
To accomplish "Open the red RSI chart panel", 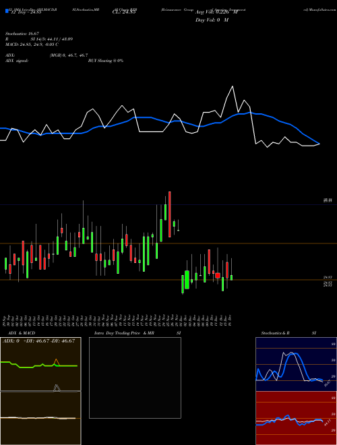I will click(296, 418).
